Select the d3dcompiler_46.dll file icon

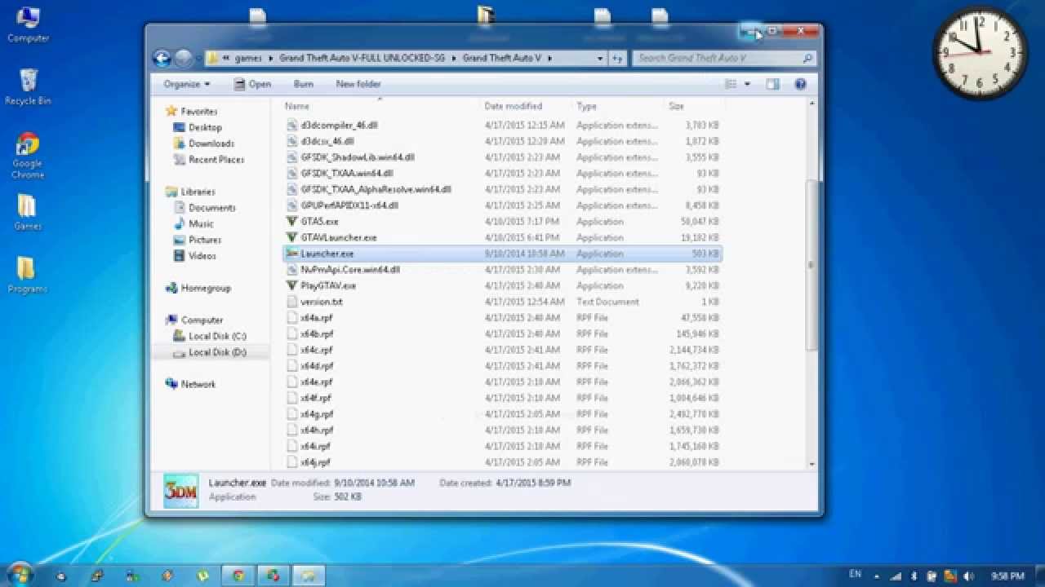292,126
